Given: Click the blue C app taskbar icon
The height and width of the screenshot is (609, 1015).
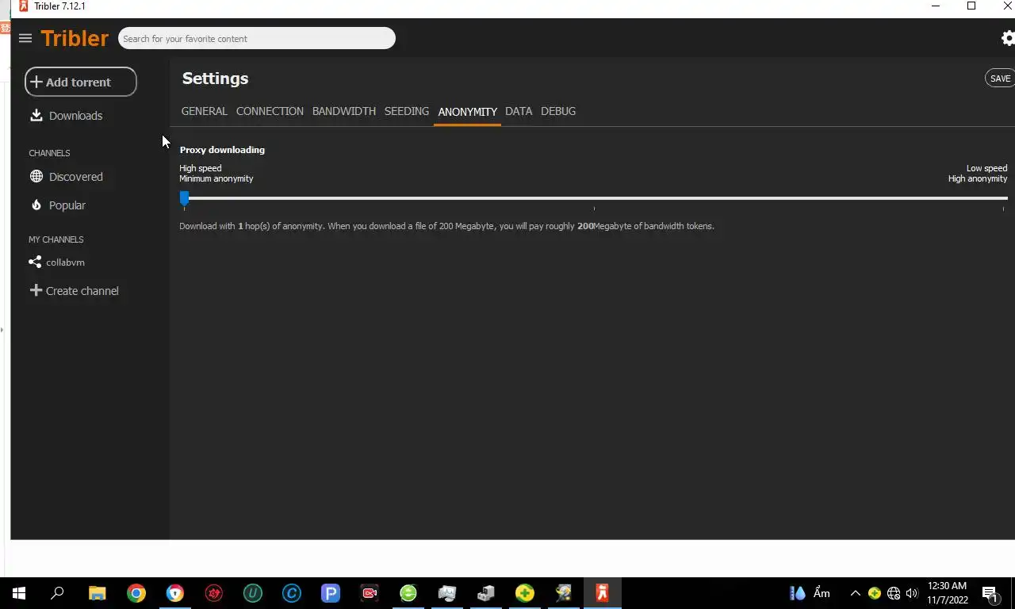Looking at the screenshot, I should pos(292,593).
